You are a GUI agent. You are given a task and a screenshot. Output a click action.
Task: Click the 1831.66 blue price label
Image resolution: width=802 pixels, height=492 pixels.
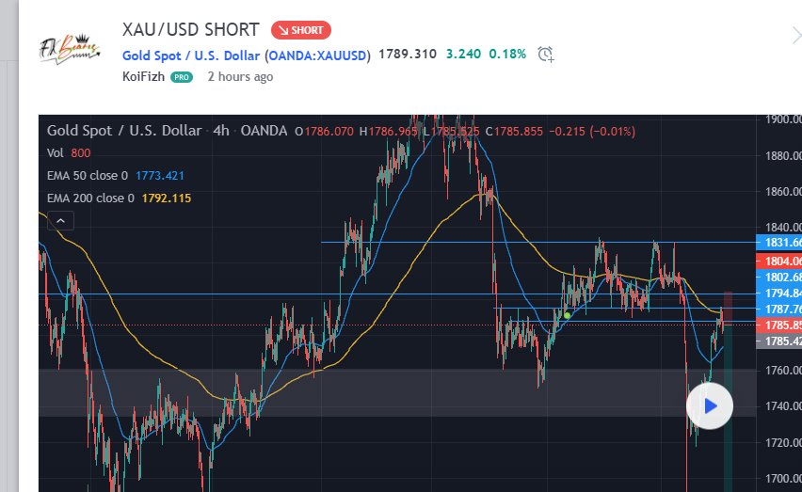(x=779, y=243)
